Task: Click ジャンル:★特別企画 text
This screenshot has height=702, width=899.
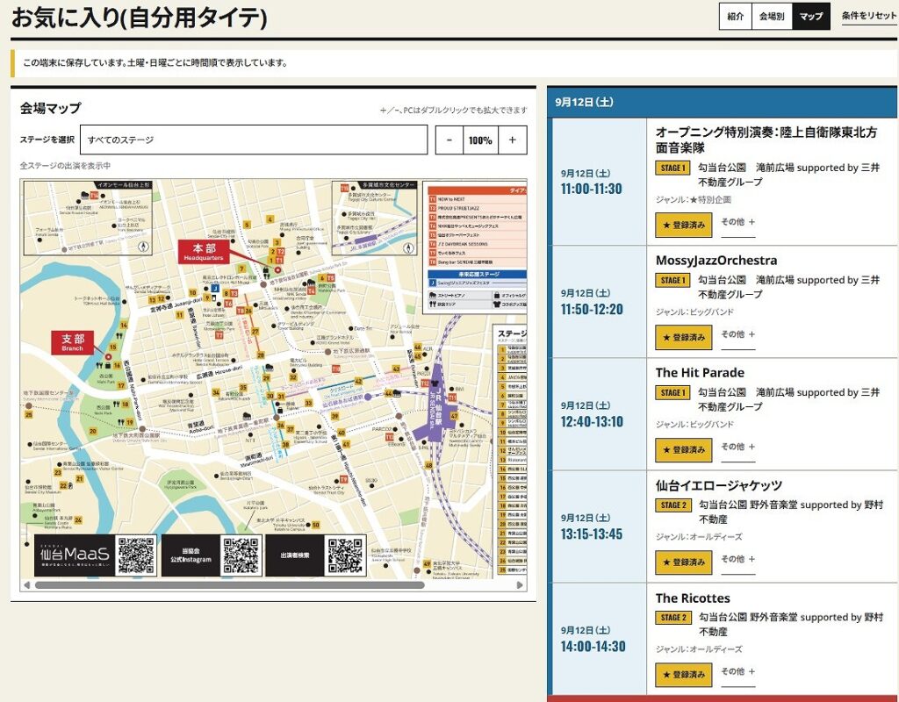Action: click(x=694, y=199)
